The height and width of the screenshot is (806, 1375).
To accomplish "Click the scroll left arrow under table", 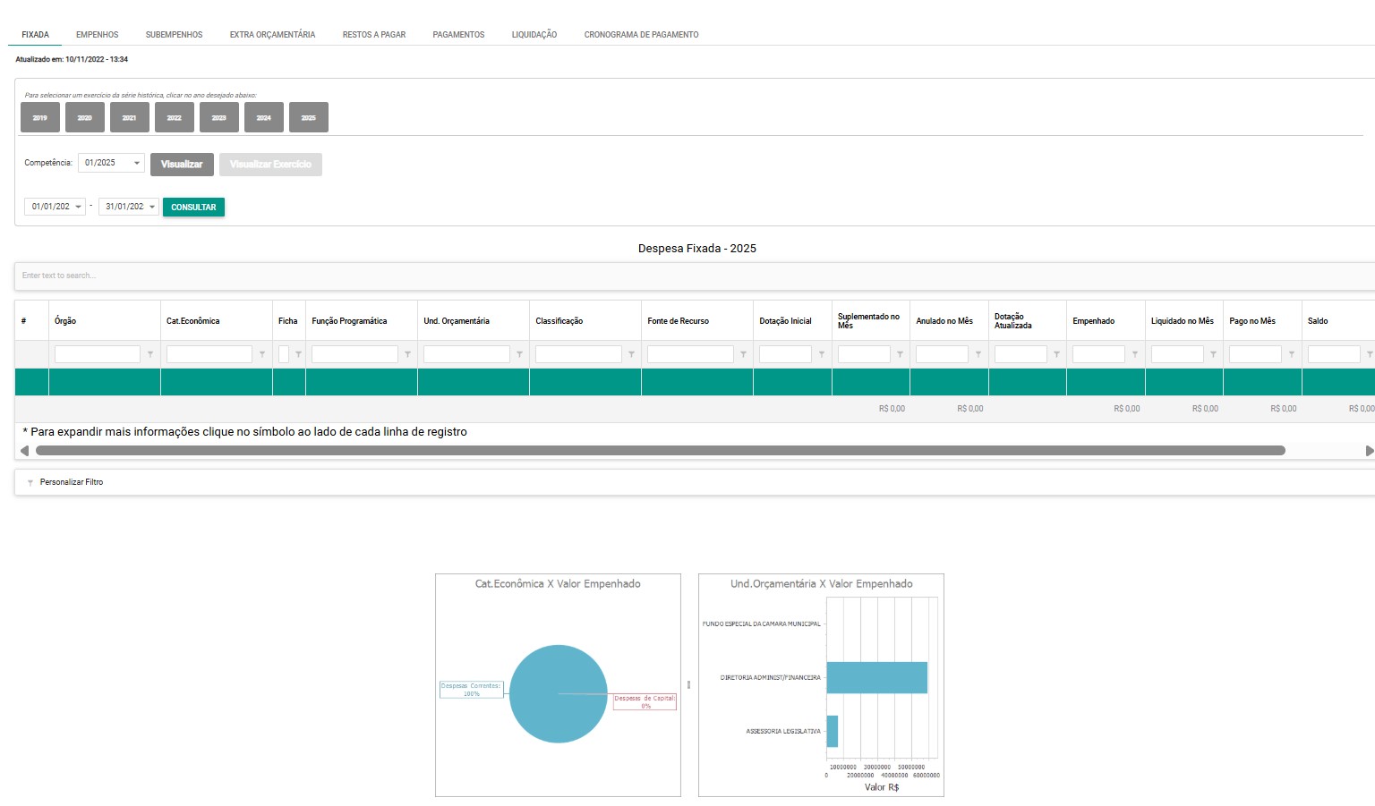I will point(24,451).
